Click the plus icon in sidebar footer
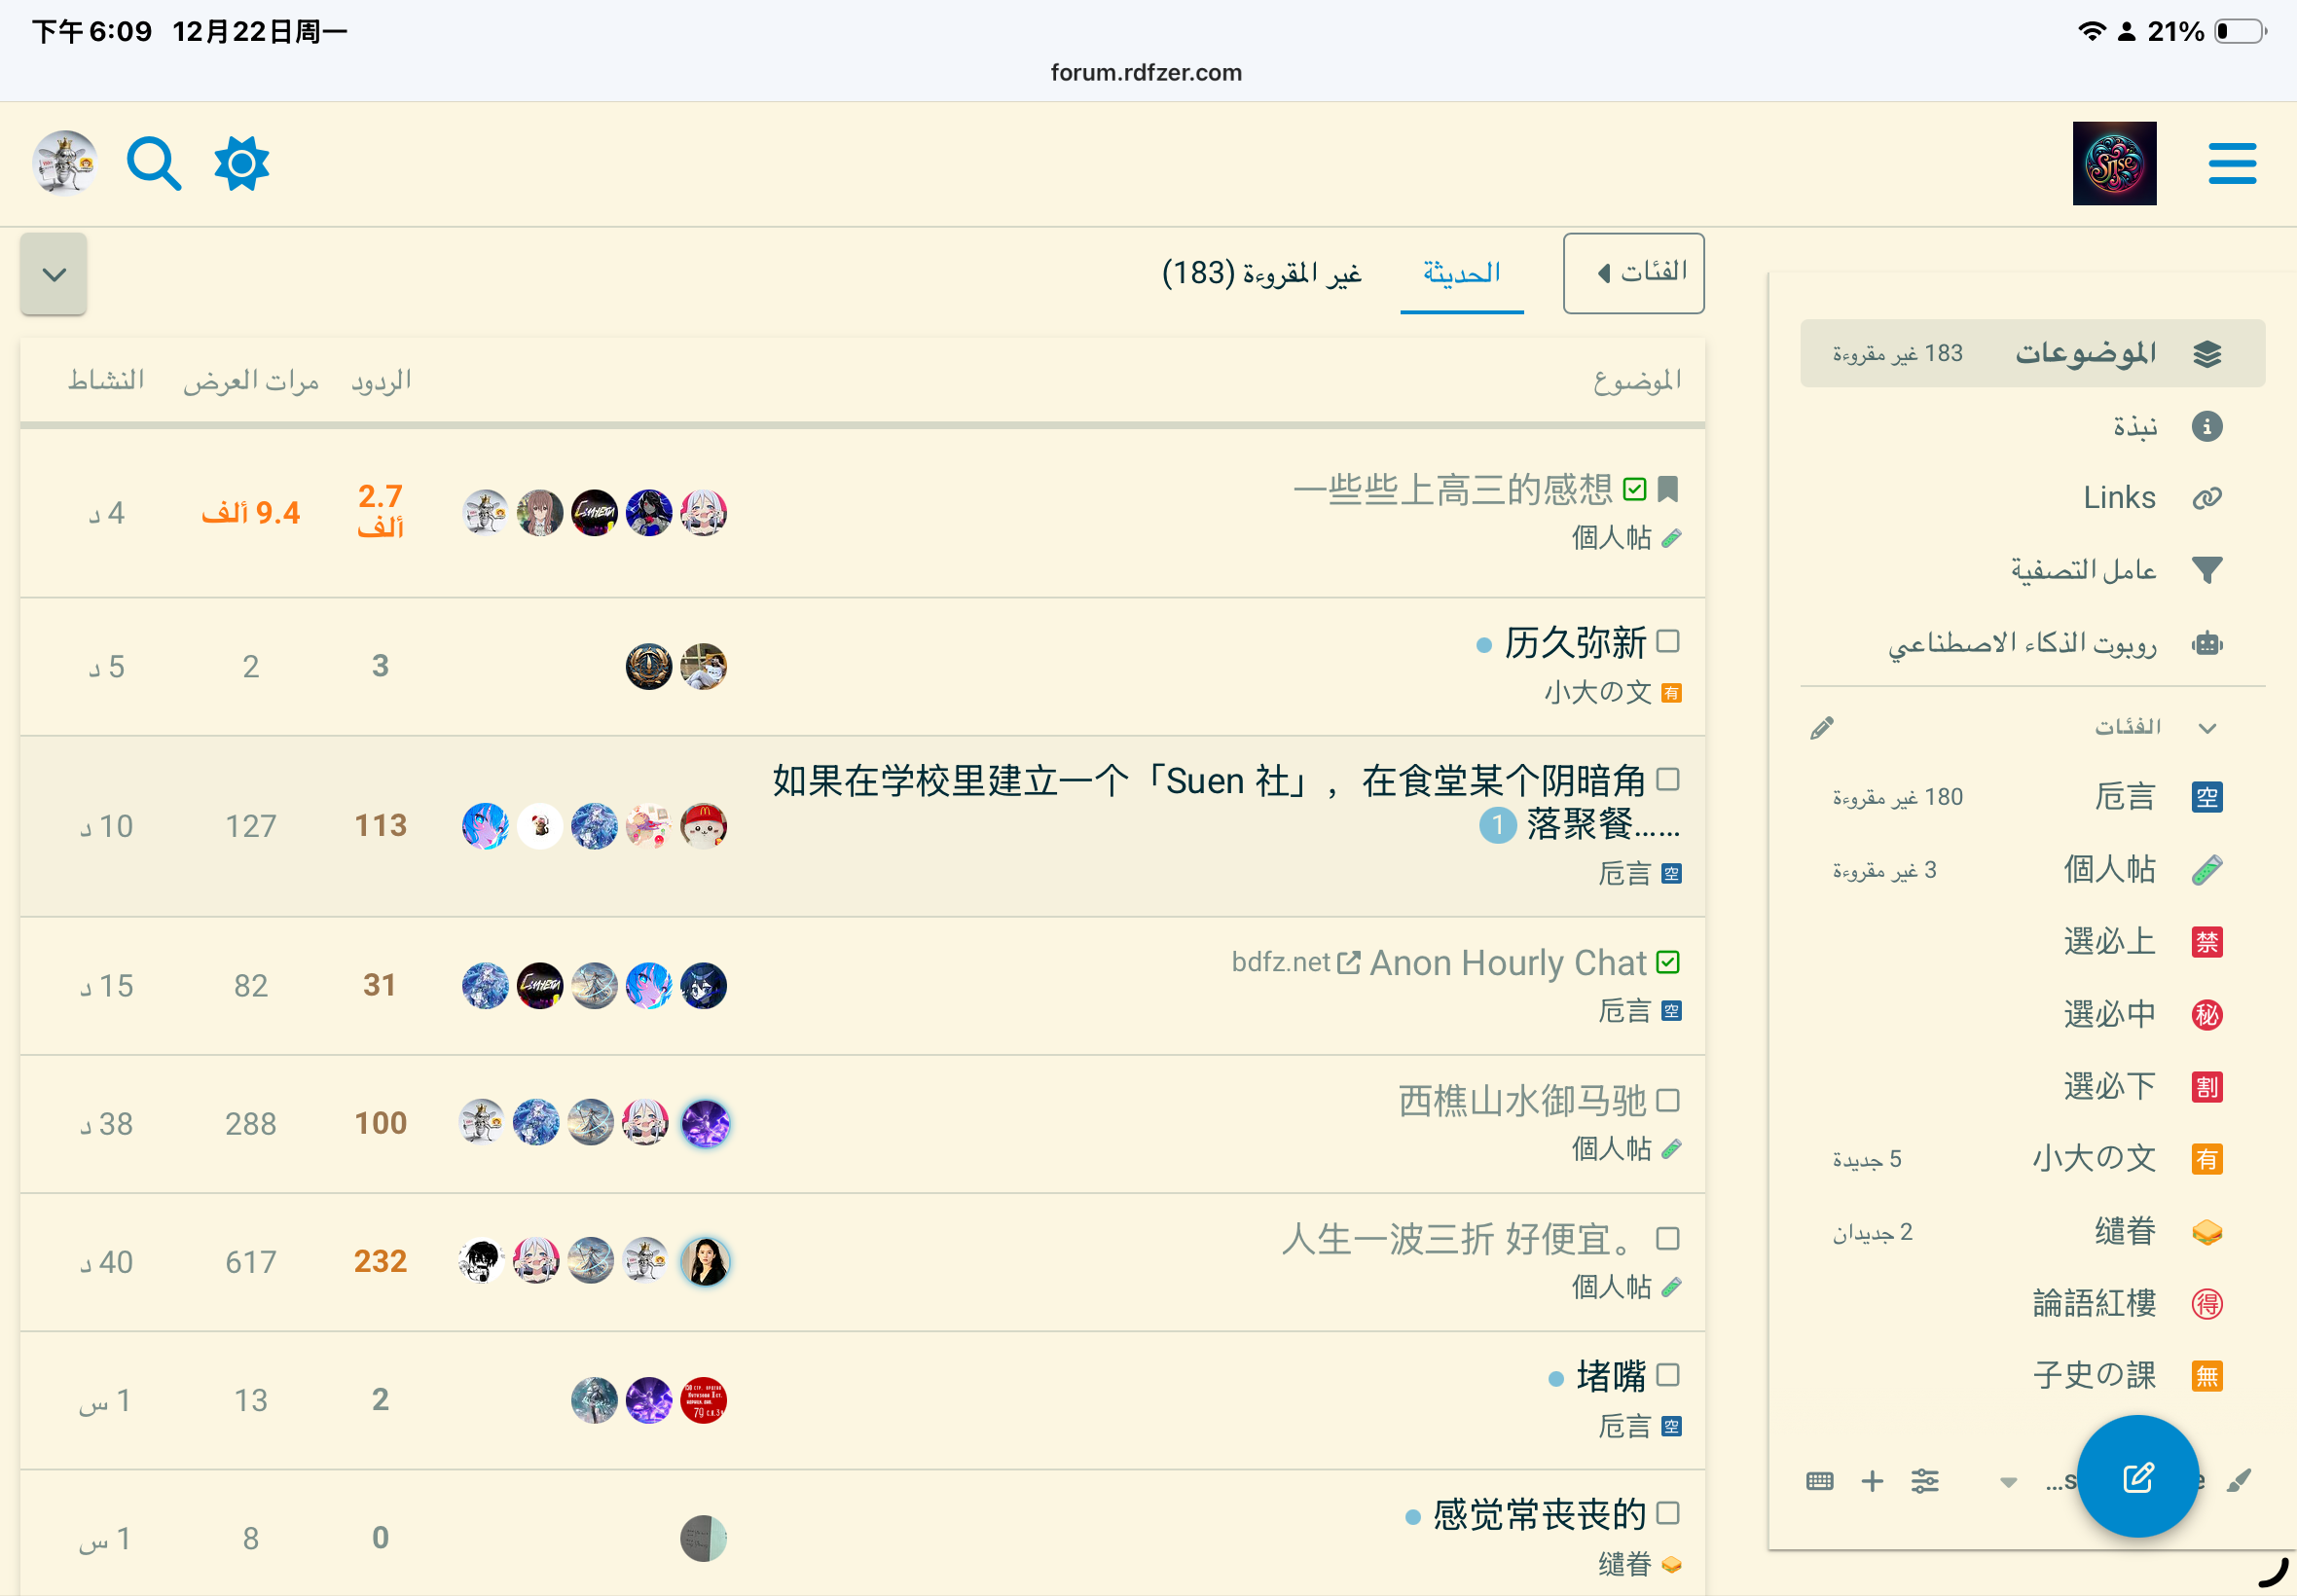 click(x=1872, y=1481)
